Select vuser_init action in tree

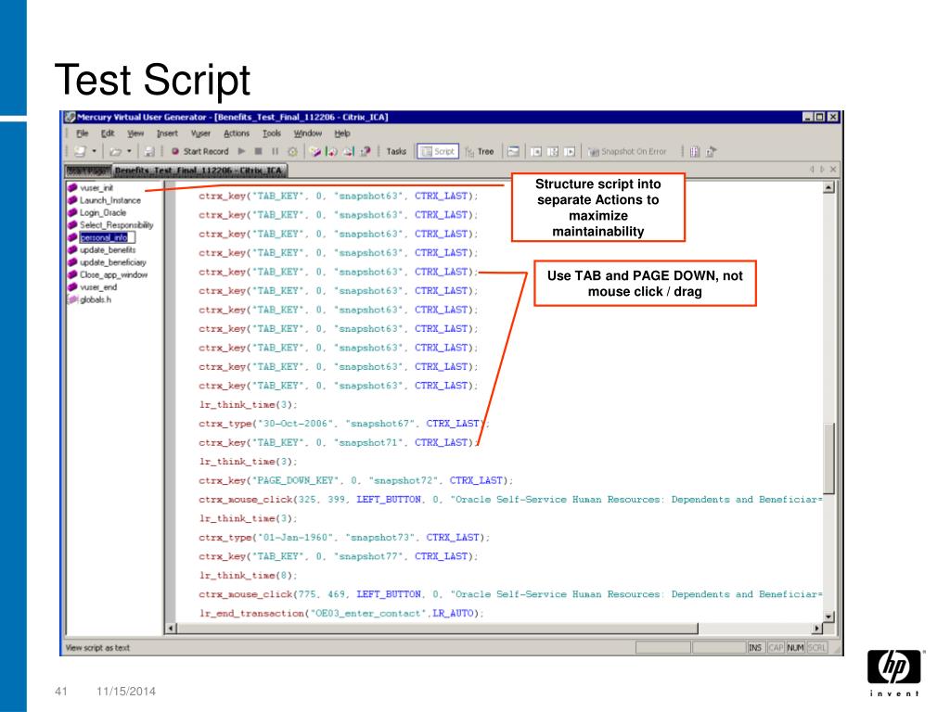point(90,187)
